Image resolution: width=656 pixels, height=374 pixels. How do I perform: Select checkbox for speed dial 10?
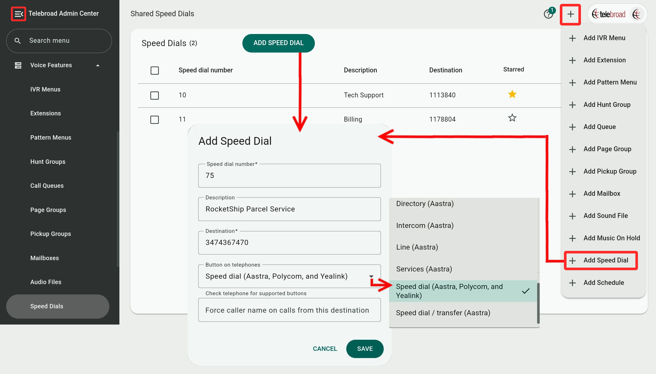[154, 95]
